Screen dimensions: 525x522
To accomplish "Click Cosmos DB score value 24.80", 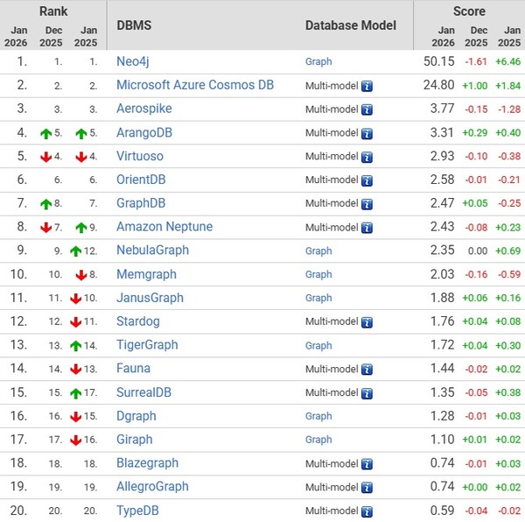I will (439, 85).
